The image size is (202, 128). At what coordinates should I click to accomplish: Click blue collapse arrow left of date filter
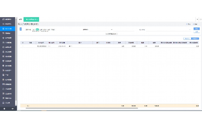[21, 29]
